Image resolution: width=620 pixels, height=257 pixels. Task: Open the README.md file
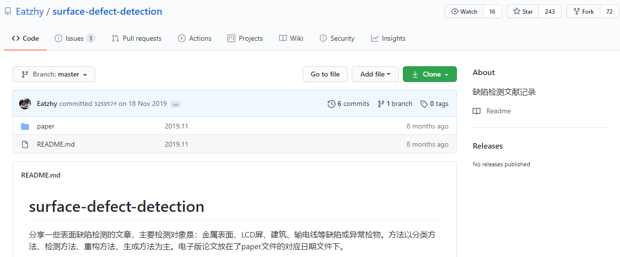pyautogui.click(x=56, y=144)
